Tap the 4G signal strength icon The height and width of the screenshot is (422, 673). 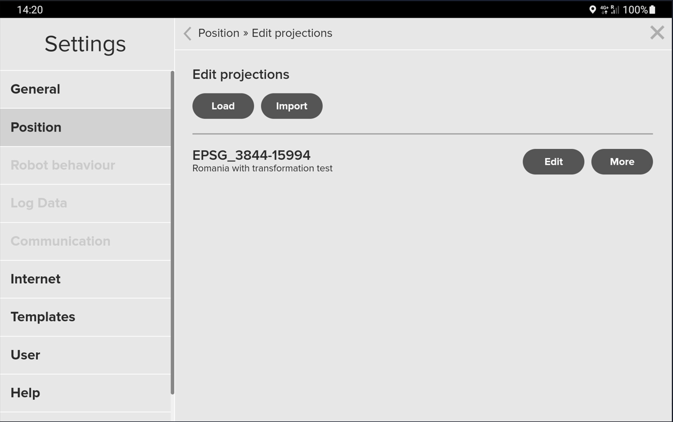tap(610, 10)
